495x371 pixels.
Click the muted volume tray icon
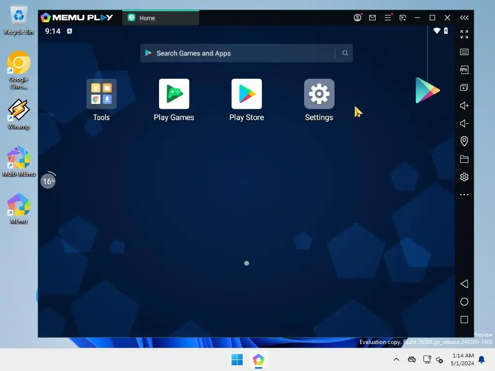(x=439, y=359)
